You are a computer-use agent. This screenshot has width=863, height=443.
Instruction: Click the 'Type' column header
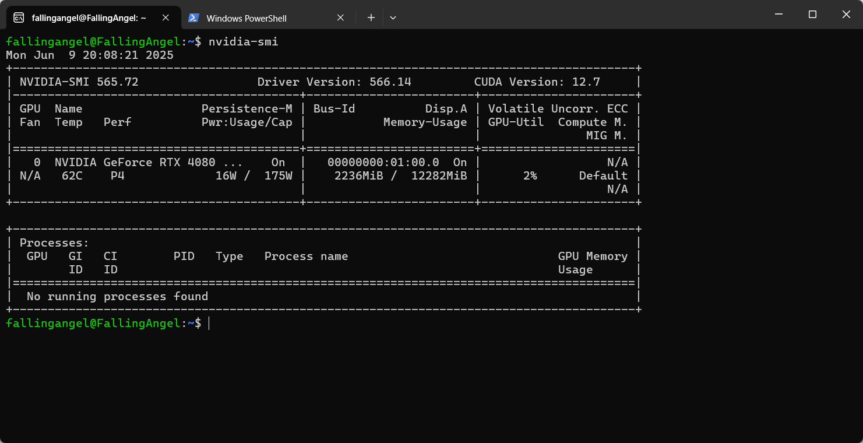click(x=230, y=256)
